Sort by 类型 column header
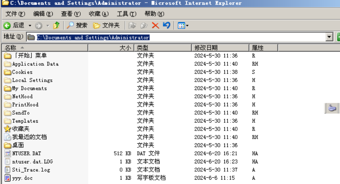This screenshot has height=184, width=340. click(x=163, y=48)
